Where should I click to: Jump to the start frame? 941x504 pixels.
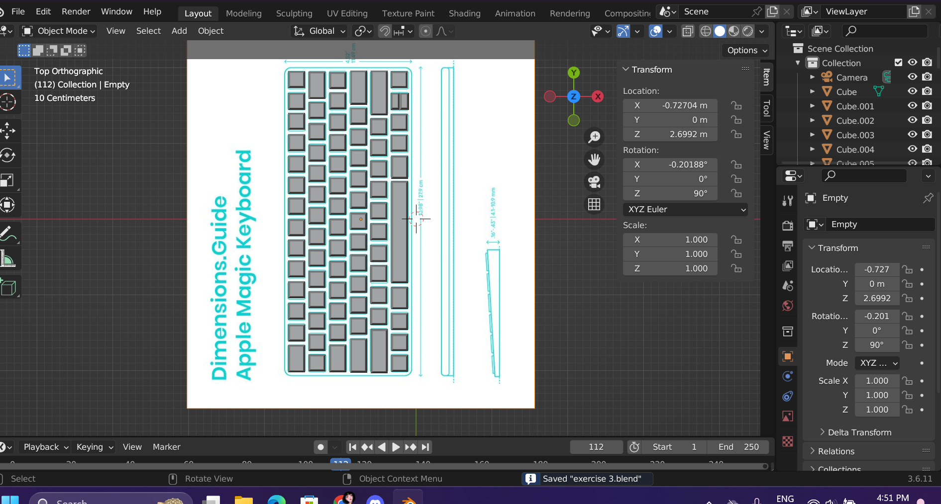[x=352, y=447]
